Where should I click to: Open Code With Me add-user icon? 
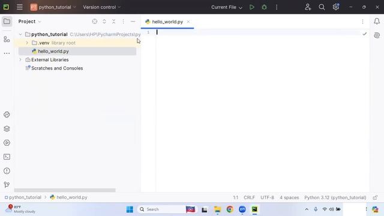(x=308, y=7)
